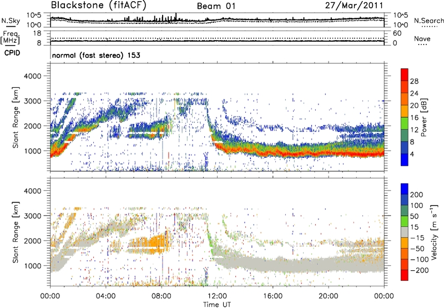Screen dimensions: 444x308
Task: Click the blue top segment of Velocity colorbar
Action: tap(405, 189)
